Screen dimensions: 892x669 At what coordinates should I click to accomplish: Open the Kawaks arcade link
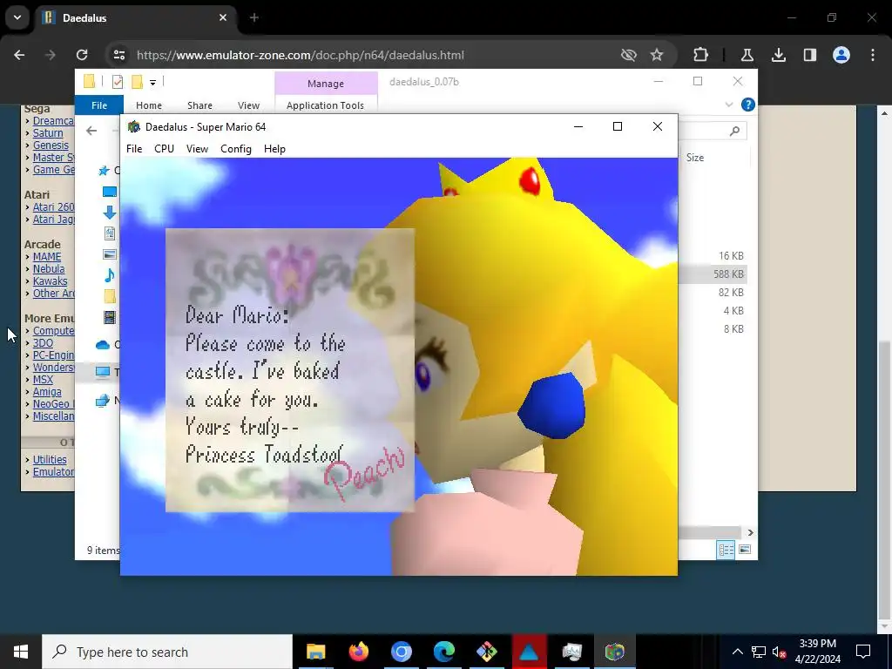50,281
